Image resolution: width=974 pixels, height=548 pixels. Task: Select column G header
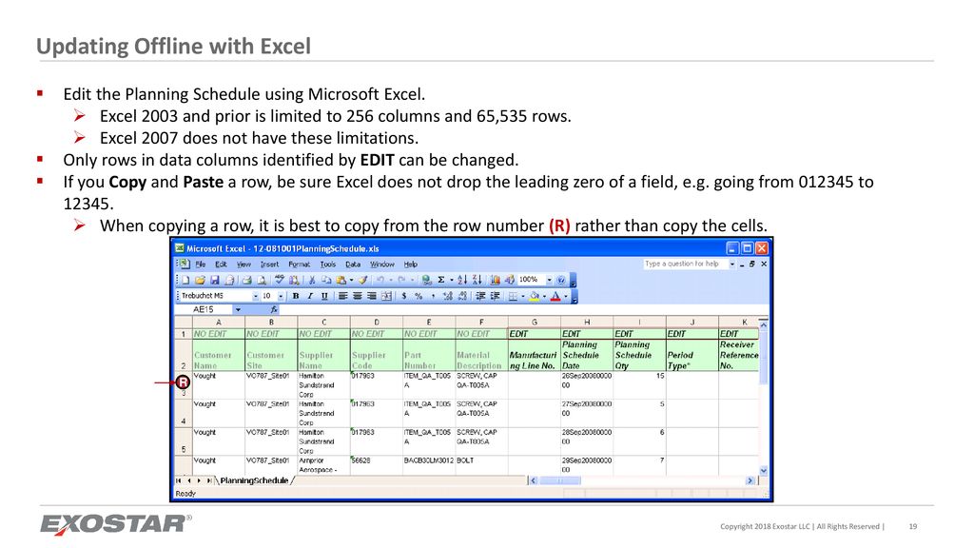click(535, 322)
